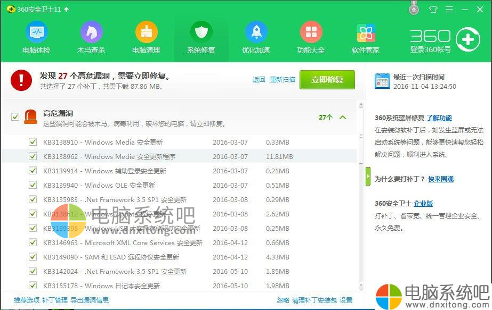Uncheck KB3142024 .Net Framework patch

(x=33, y=271)
